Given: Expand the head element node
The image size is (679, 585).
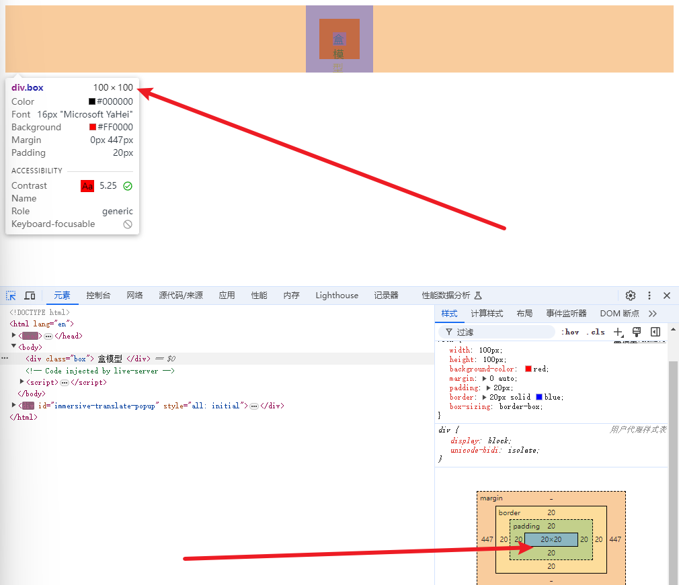Looking at the screenshot, I should tap(13, 336).
